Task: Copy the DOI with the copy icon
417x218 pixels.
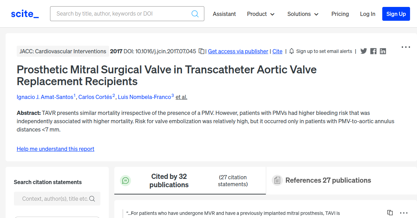Action: tap(202, 51)
